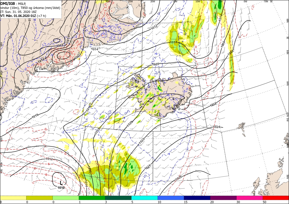
Task: Select the red legend swatch above 50
Action: coord(276,198)
